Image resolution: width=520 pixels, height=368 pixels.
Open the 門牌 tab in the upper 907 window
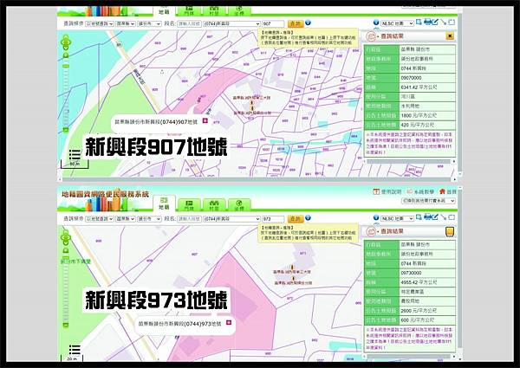point(189,11)
